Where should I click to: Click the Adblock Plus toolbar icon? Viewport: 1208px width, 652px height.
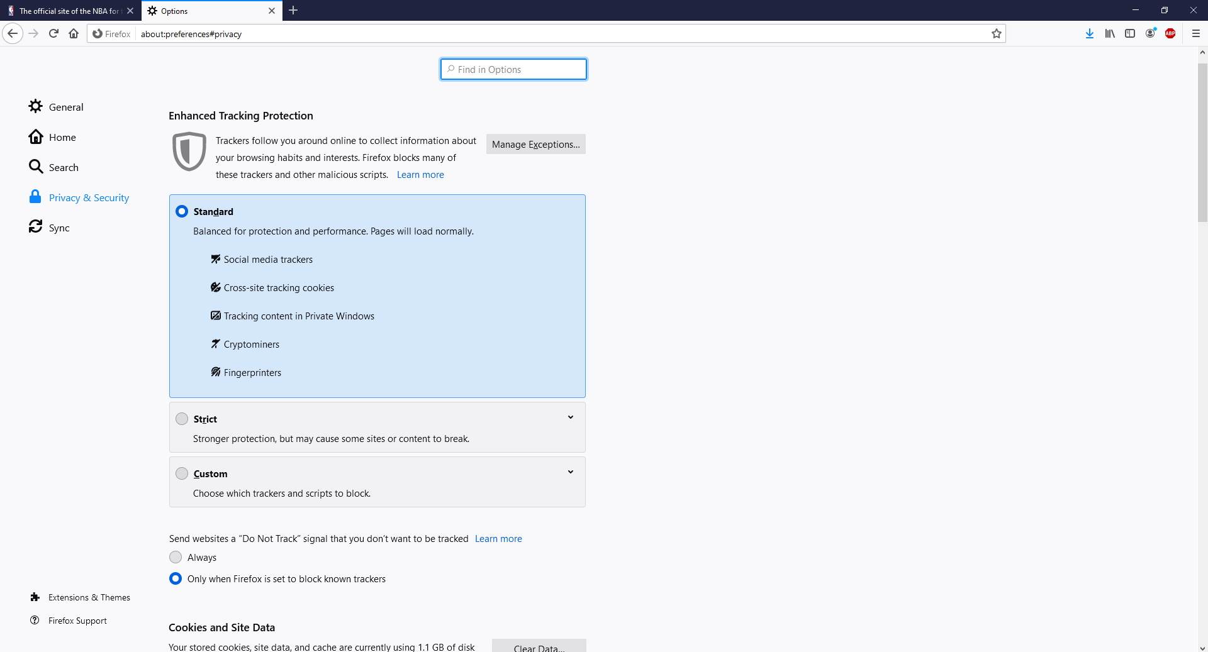pos(1172,33)
